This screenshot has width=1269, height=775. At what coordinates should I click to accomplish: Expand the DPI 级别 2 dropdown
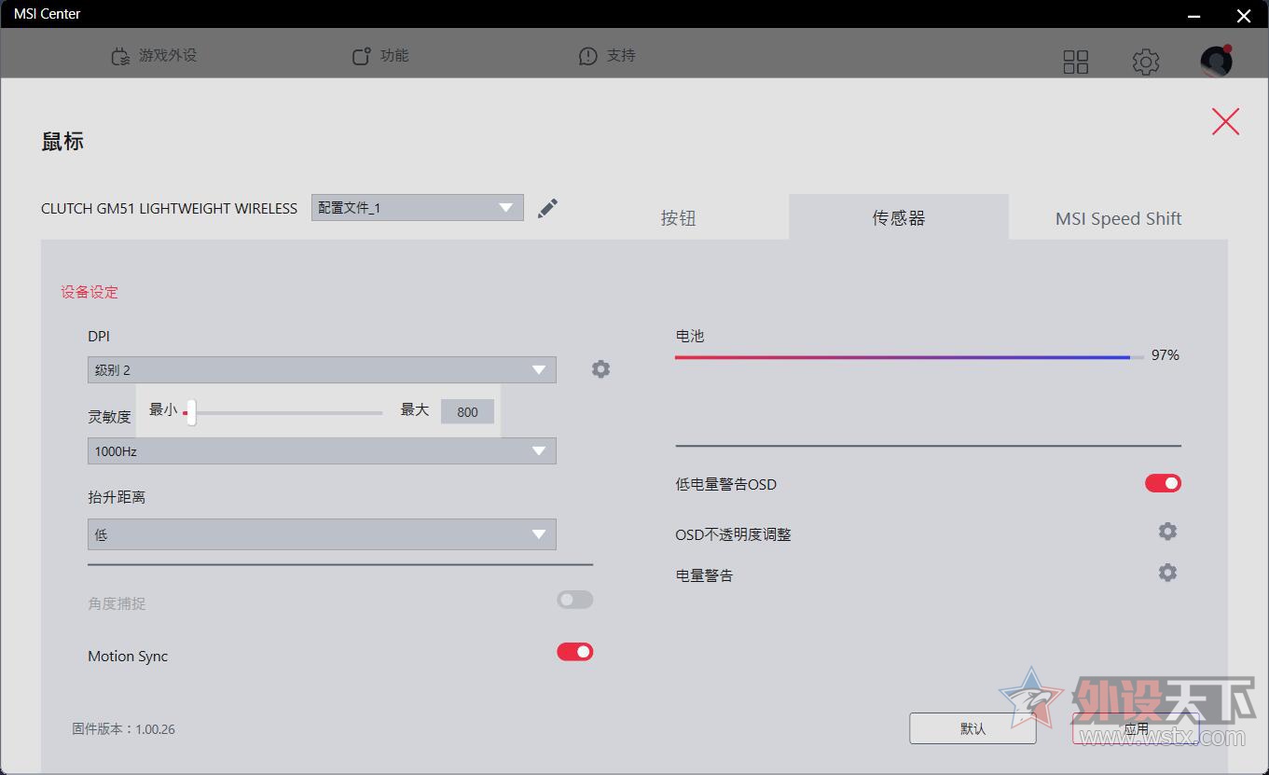coord(322,370)
